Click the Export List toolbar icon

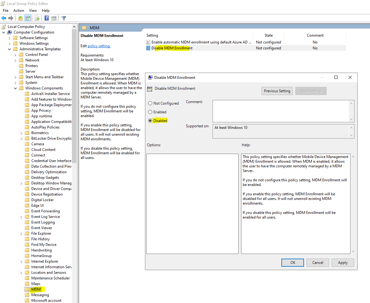(37, 18)
